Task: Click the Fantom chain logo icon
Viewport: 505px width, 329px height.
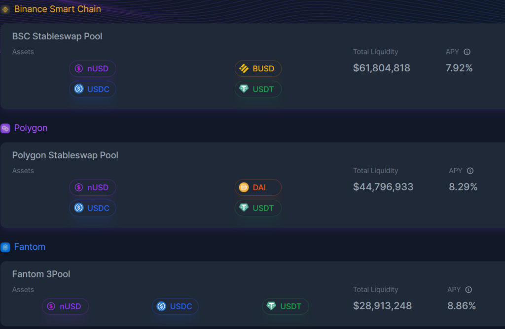Action: (5, 247)
